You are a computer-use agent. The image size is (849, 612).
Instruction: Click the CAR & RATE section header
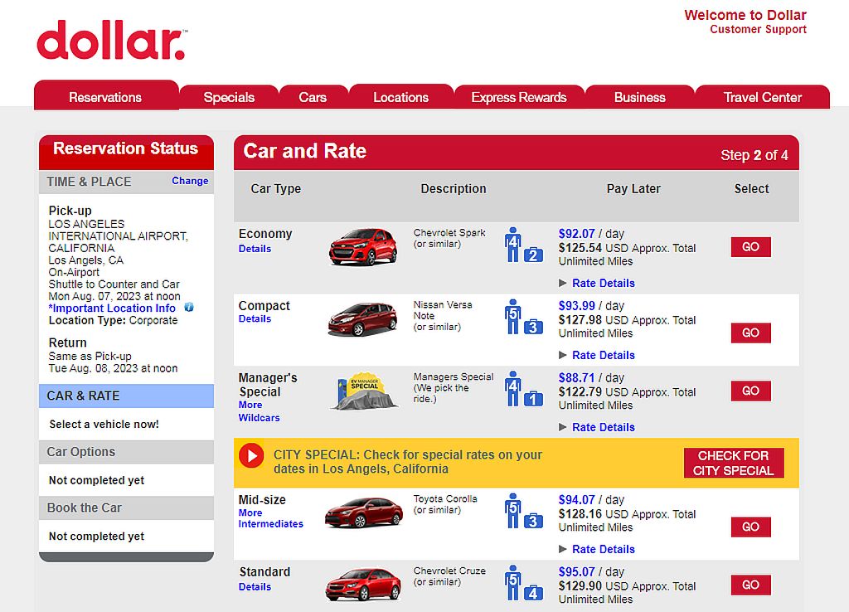pos(126,396)
